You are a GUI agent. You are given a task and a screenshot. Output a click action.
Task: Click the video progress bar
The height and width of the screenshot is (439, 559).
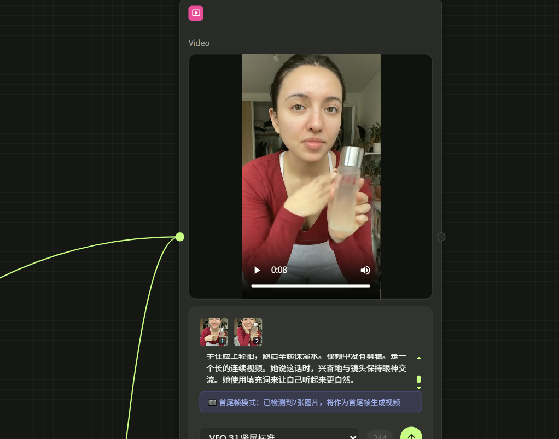(x=310, y=285)
